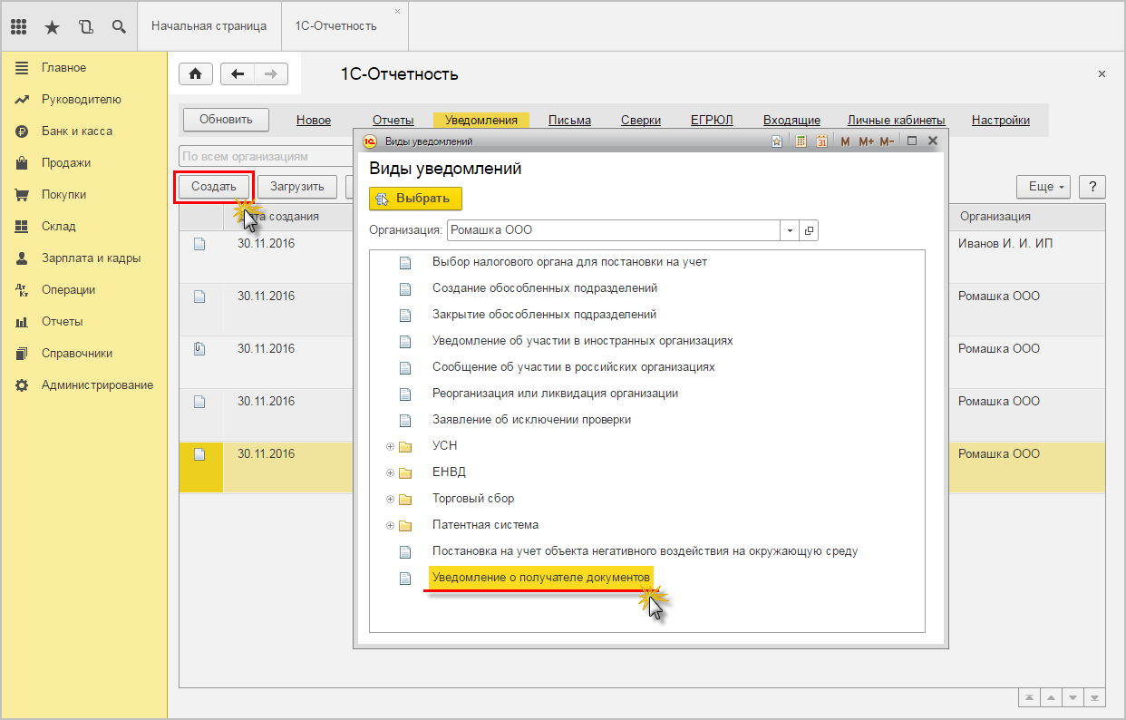This screenshot has width=1126, height=720.
Task: Open the history icon in top bar
Action: pyautogui.click(x=86, y=26)
